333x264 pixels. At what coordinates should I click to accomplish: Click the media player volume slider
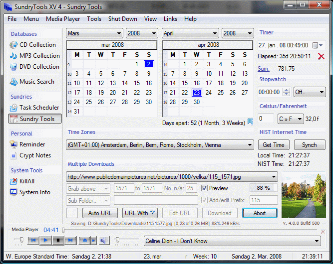click(127, 240)
